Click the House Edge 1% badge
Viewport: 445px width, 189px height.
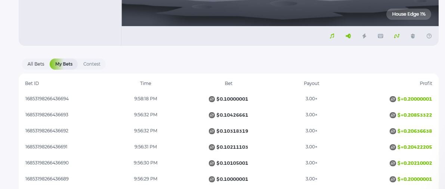pyautogui.click(x=408, y=14)
